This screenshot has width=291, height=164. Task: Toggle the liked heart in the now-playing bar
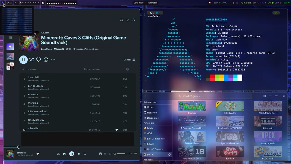38,153
